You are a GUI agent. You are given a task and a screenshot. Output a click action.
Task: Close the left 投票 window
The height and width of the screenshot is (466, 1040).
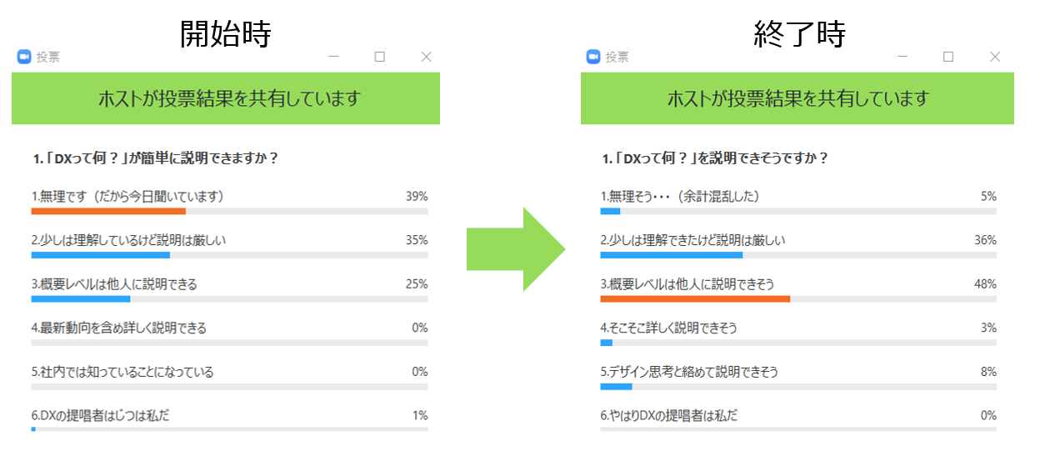tap(426, 57)
